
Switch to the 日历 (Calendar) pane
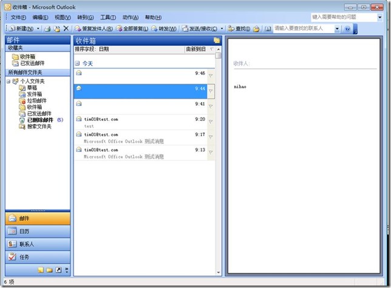[x=38, y=231]
